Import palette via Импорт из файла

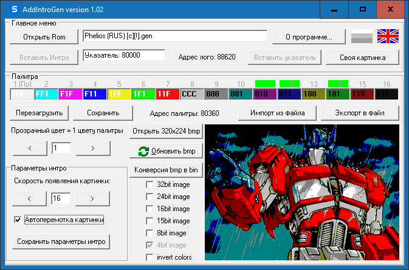(x=277, y=113)
